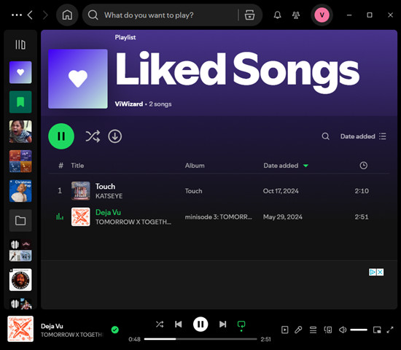Open the Date added sort dropdown

point(363,136)
